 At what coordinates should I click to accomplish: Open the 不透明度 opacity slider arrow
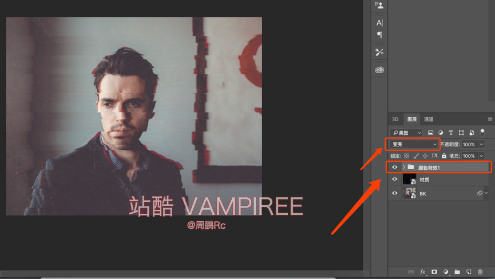(481, 145)
